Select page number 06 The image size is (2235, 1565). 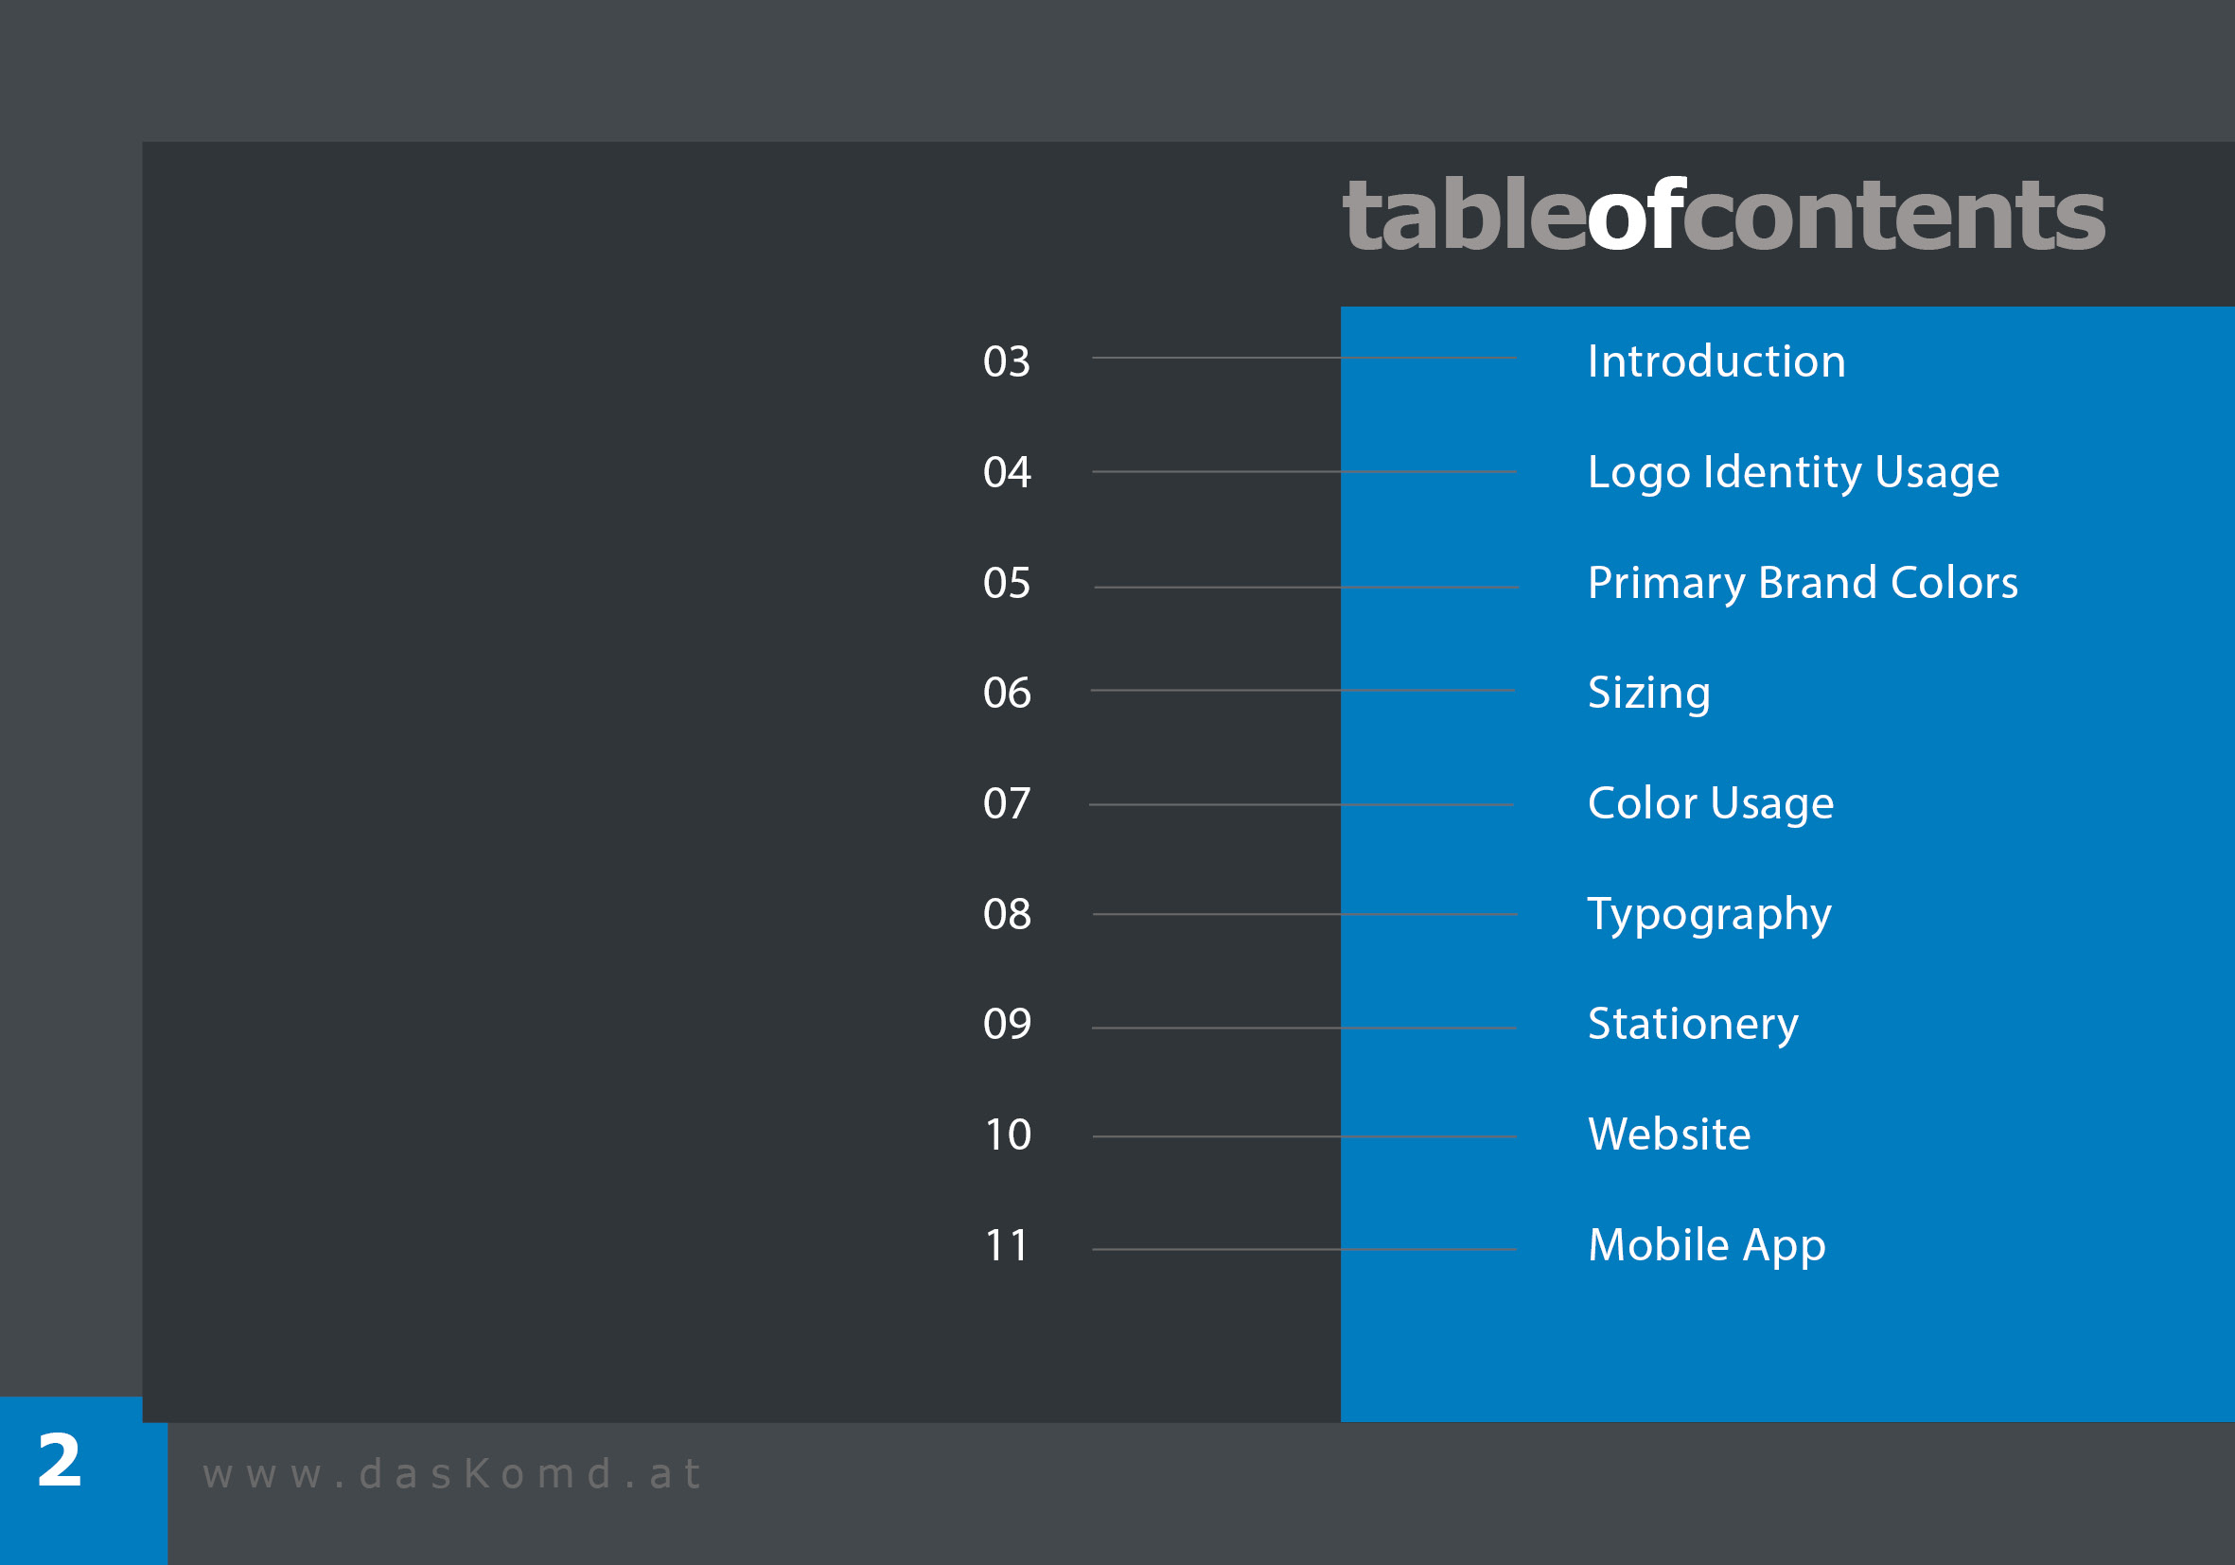coord(1007,693)
